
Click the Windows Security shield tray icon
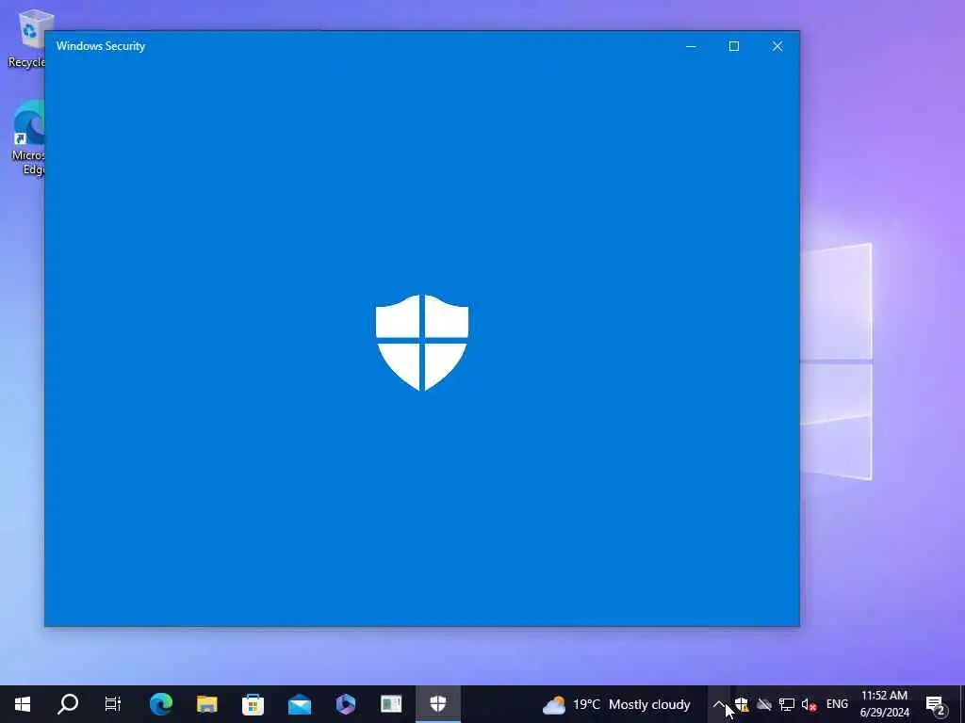click(741, 704)
